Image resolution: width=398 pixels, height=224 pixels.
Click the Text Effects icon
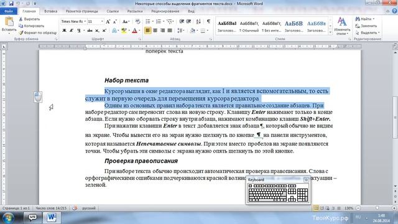[x=114, y=30]
